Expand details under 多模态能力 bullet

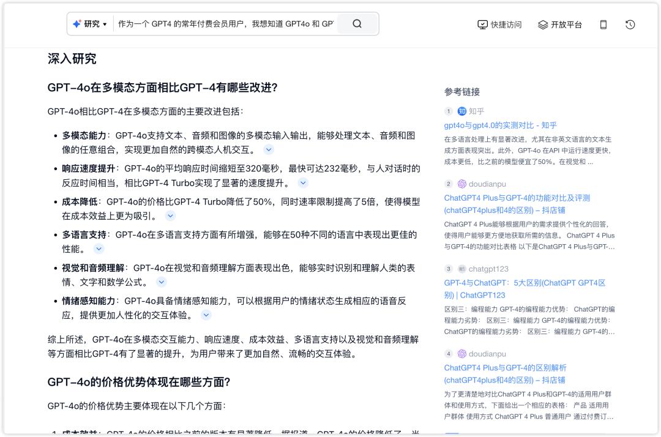point(268,149)
